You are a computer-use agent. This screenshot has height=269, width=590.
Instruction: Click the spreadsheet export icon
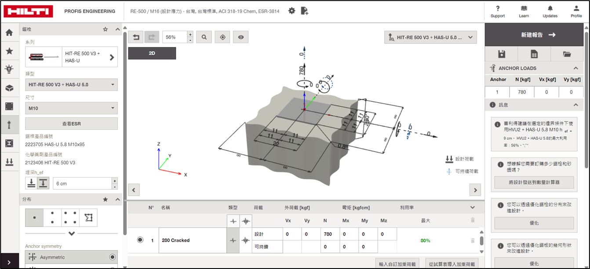pos(534,54)
